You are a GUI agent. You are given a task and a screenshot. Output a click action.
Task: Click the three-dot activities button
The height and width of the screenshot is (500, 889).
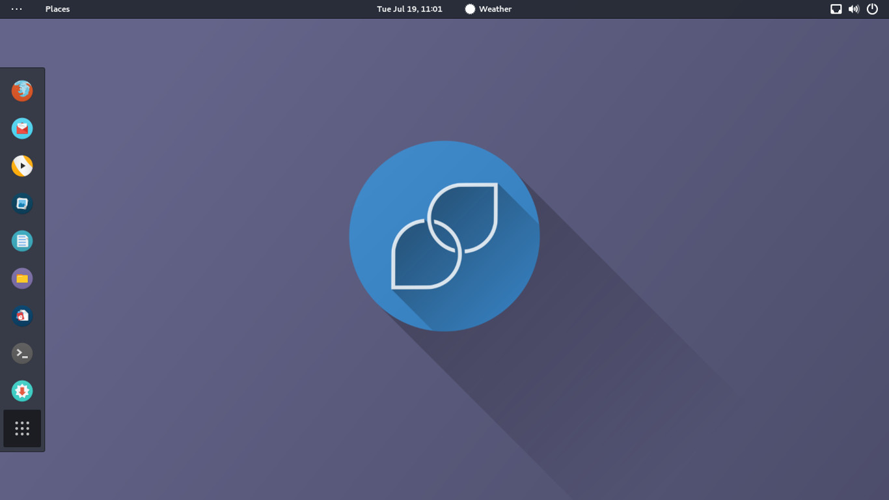click(x=17, y=9)
